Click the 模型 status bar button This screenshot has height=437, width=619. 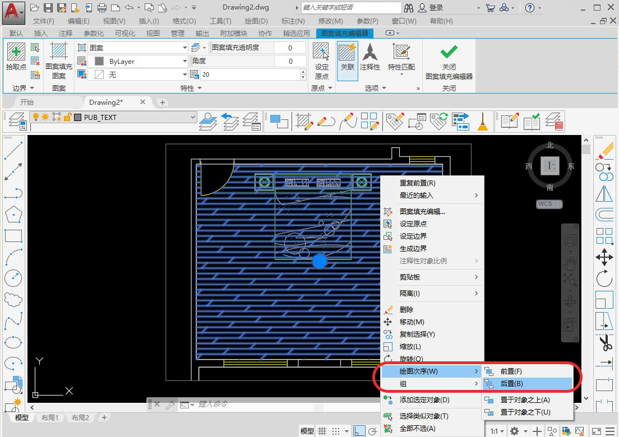[307, 431]
